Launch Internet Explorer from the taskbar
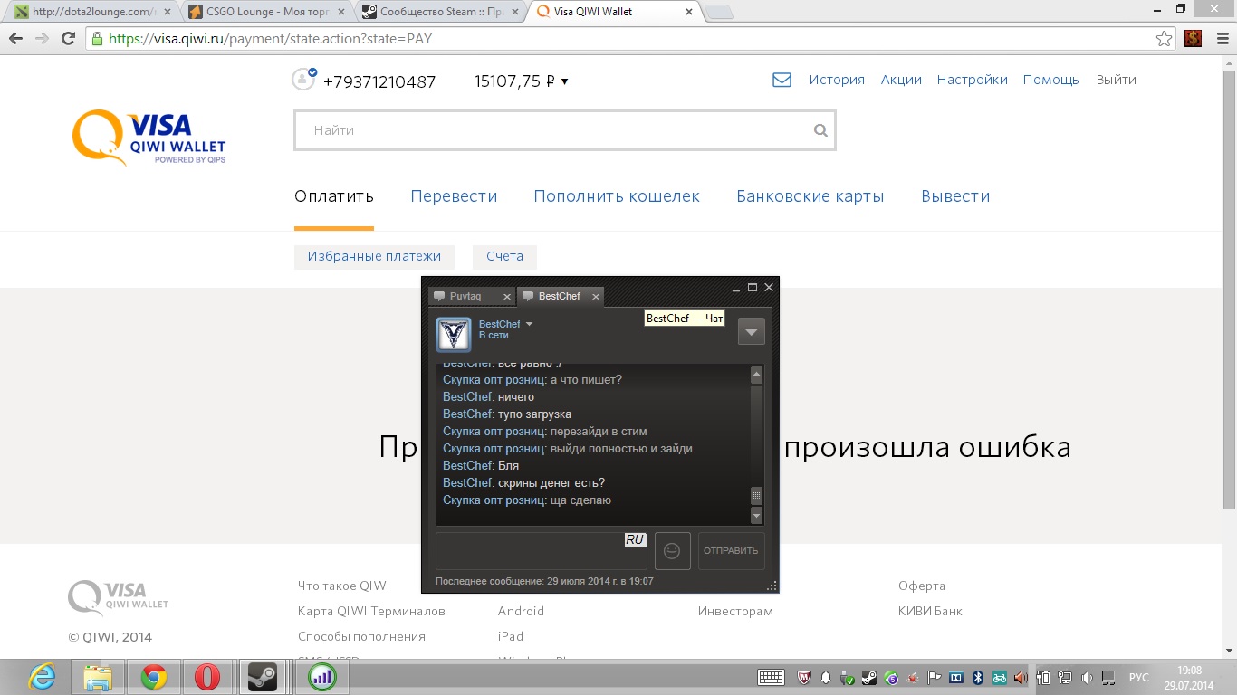Screen dimensions: 1237x695 point(42,677)
